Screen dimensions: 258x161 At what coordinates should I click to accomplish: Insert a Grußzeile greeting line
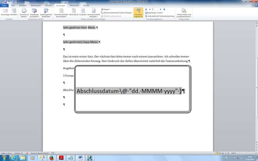click(x=83, y=12)
